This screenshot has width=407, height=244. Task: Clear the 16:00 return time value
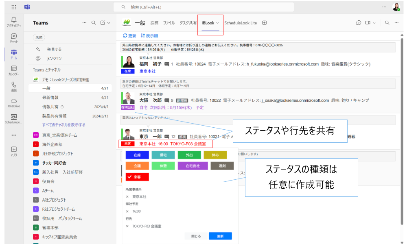click(127, 211)
